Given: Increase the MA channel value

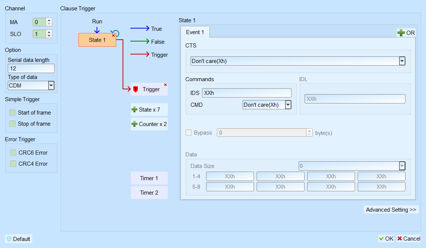Looking at the screenshot, I should point(49,20).
